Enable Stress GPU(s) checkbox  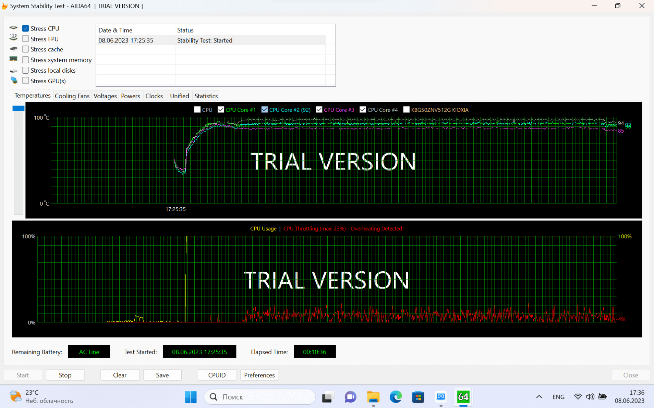(25, 81)
